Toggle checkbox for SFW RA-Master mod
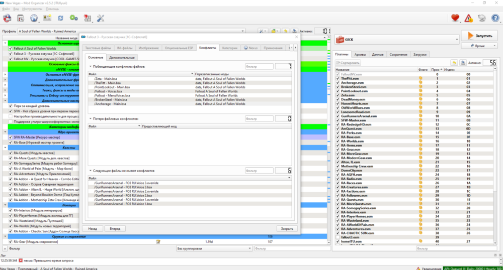The height and width of the screenshot is (270, 503). click(10, 137)
